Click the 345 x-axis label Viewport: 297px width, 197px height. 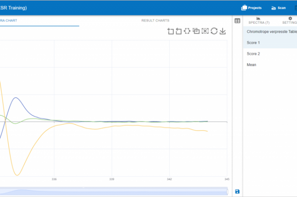click(x=227, y=179)
